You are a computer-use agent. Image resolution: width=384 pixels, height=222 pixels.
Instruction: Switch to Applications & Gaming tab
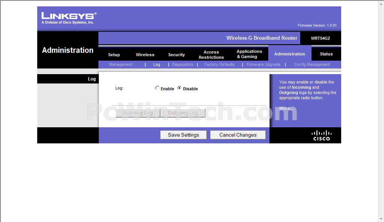249,54
